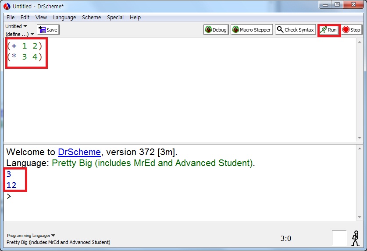Run Check Syntax with magnifier icon
This screenshot has height=251, width=367.
295,30
